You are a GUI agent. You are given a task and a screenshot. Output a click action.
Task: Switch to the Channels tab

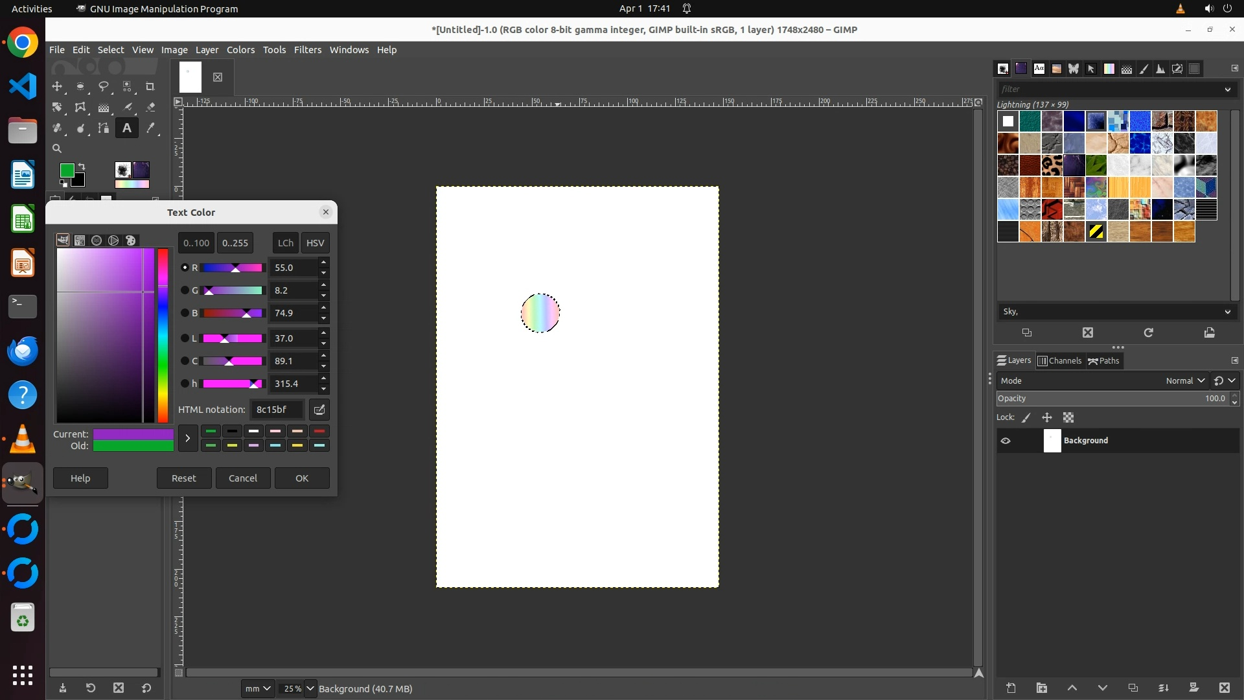point(1060,361)
